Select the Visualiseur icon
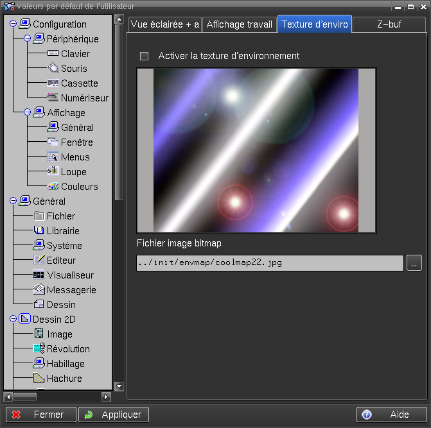Image resolution: width=431 pixels, height=428 pixels. pos(39,275)
